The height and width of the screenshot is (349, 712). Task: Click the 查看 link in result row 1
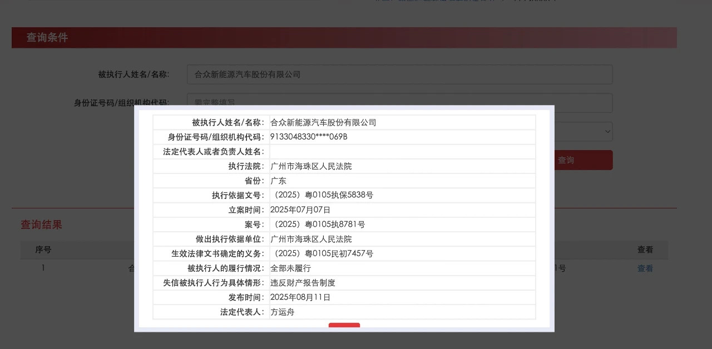tap(645, 268)
